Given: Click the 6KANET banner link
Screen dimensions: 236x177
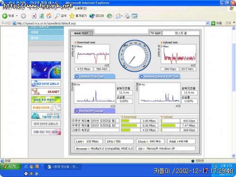Looking at the screenshot, I should [x=46, y=92].
